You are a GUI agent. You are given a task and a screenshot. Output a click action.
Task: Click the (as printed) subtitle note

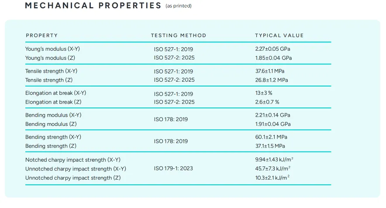point(179,6)
